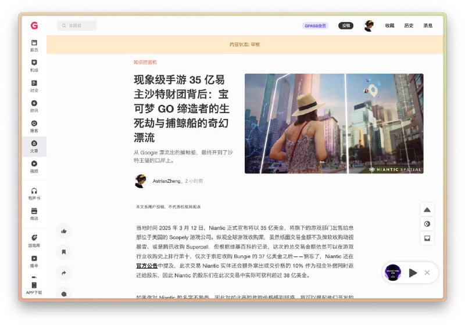Open 有声书 audiobooks in the sidebar

tap(34, 194)
